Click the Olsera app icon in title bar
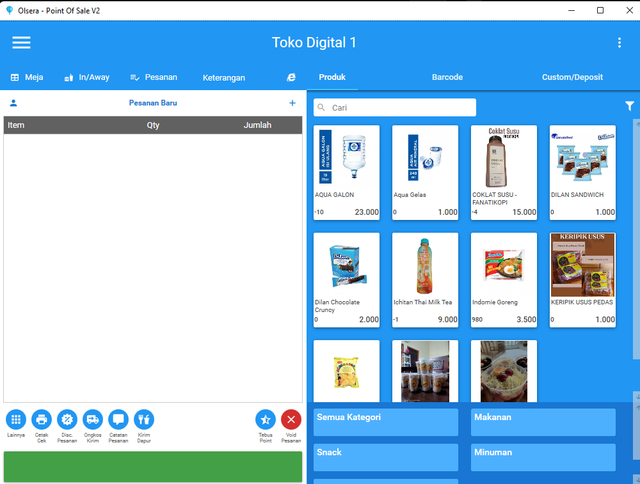 coord(10,10)
